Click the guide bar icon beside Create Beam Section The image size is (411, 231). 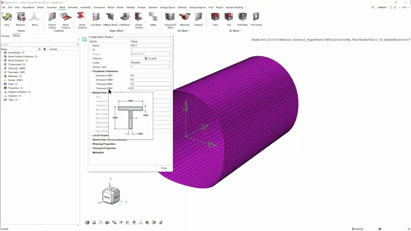pos(84,39)
